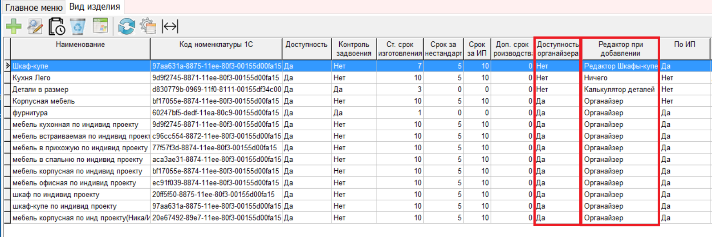Refresh the list with blue arrows icon
The image size is (712, 237).
click(126, 27)
